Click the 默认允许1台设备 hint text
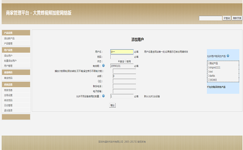 click(152, 97)
